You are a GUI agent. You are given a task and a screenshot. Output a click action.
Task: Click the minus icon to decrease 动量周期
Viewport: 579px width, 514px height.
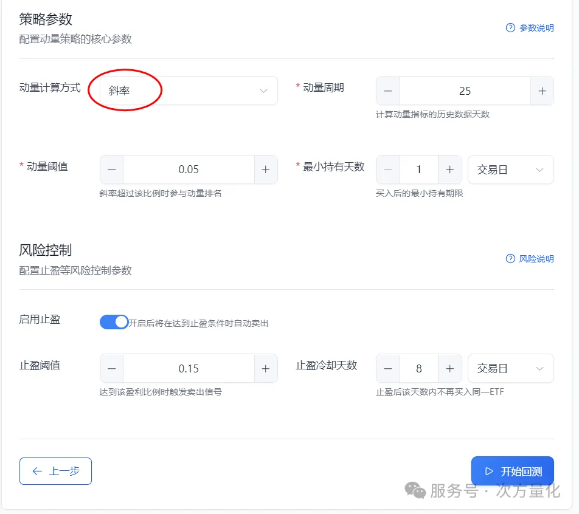click(387, 91)
